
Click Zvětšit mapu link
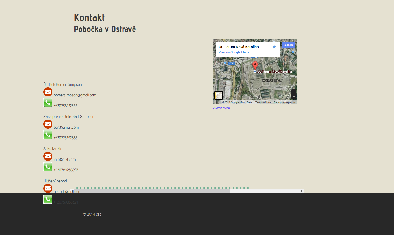coord(221,108)
